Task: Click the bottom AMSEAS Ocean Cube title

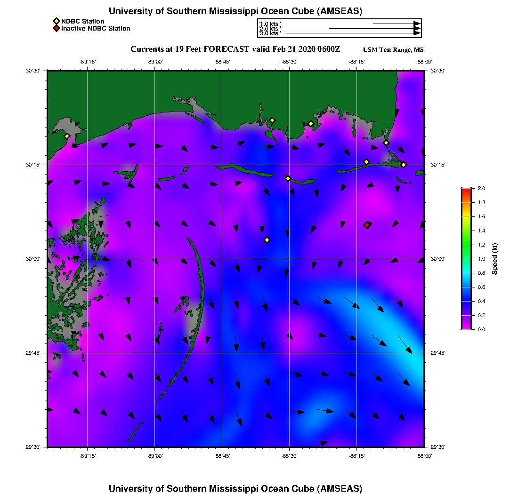Action: point(235,488)
